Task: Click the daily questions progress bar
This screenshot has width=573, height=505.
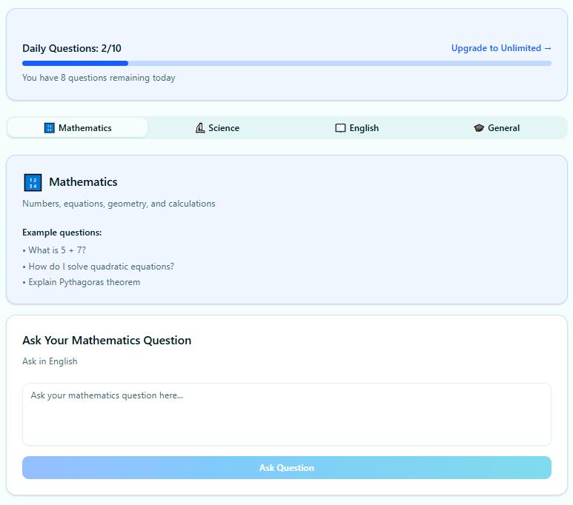Action: tap(286, 64)
